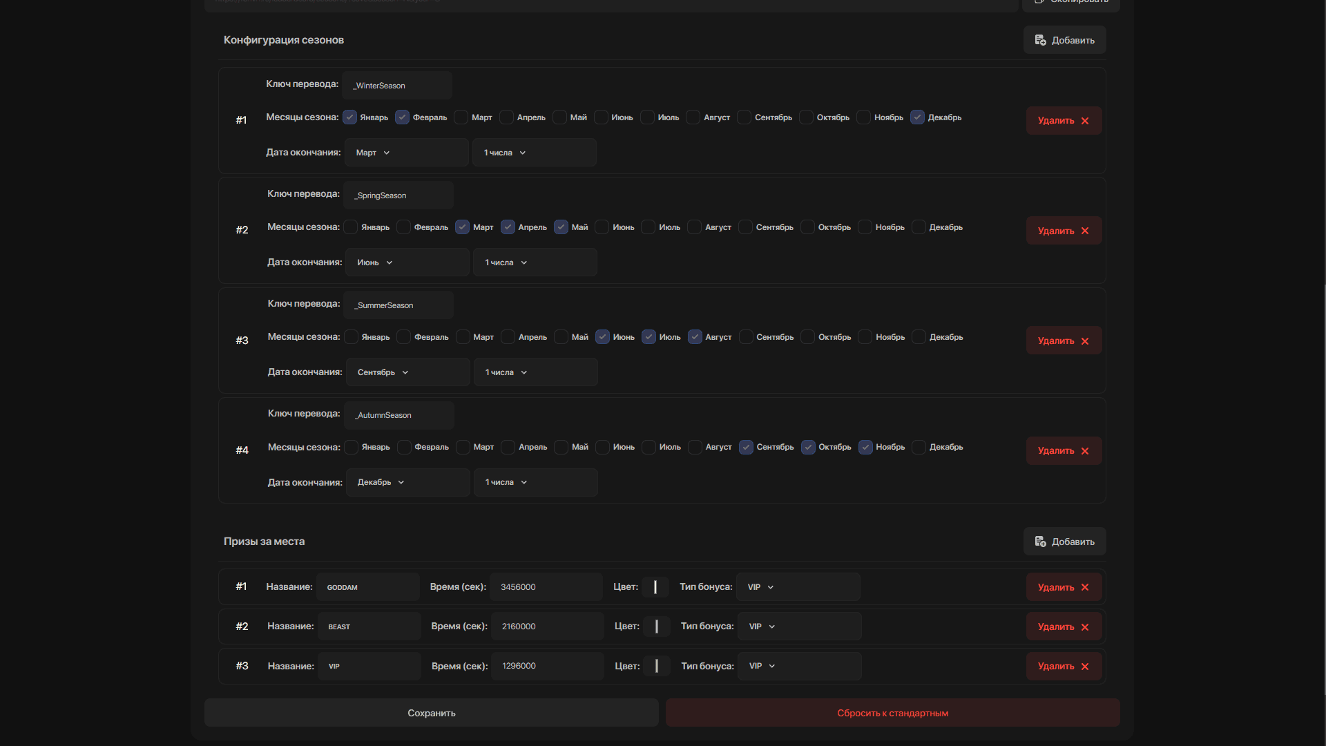
Task: Click the X icon to delete season #1
Action: 1085,121
